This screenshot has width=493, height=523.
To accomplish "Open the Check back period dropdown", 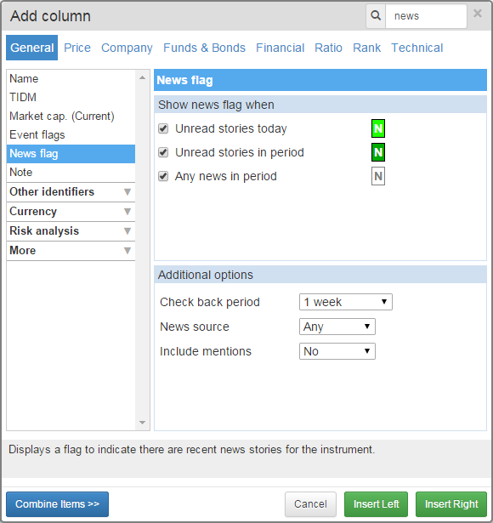I will coord(346,302).
